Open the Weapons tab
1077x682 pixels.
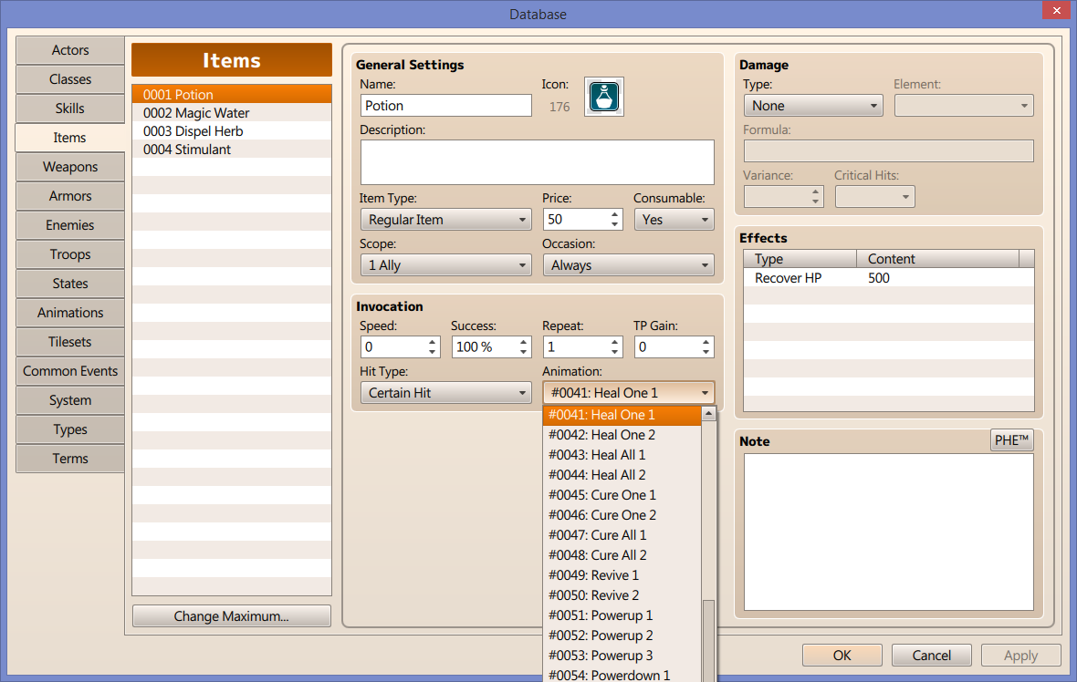(70, 167)
